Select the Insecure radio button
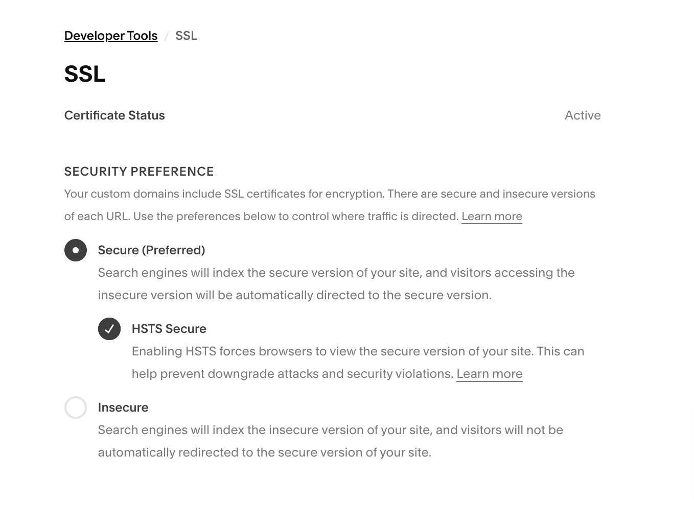The width and height of the screenshot is (694, 527). click(76, 408)
